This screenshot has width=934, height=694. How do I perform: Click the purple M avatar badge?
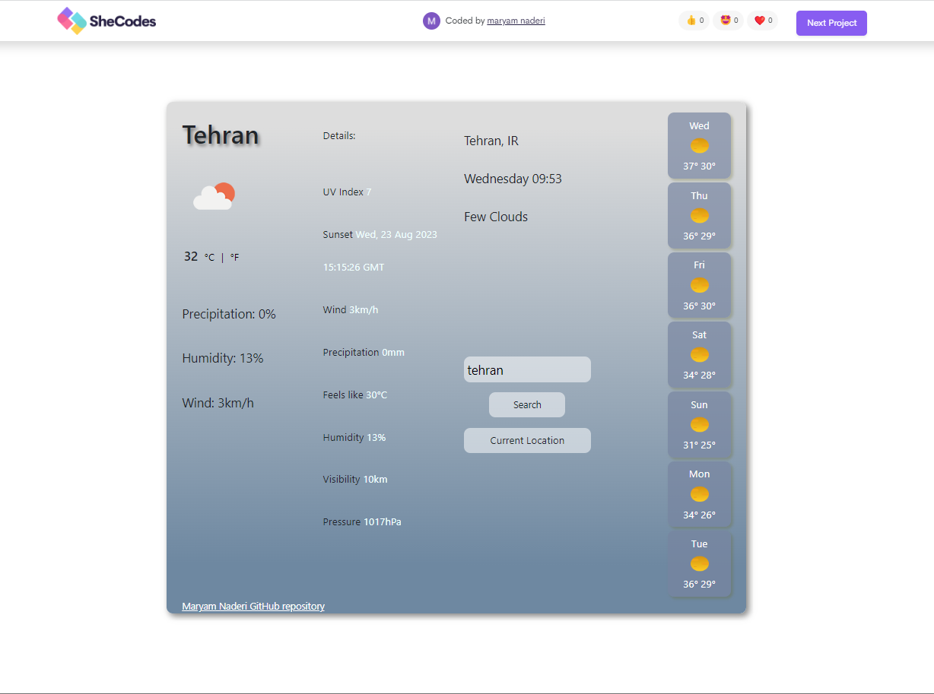click(x=431, y=21)
